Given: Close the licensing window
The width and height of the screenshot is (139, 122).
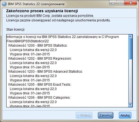Looking at the screenshot, I should (131, 3).
